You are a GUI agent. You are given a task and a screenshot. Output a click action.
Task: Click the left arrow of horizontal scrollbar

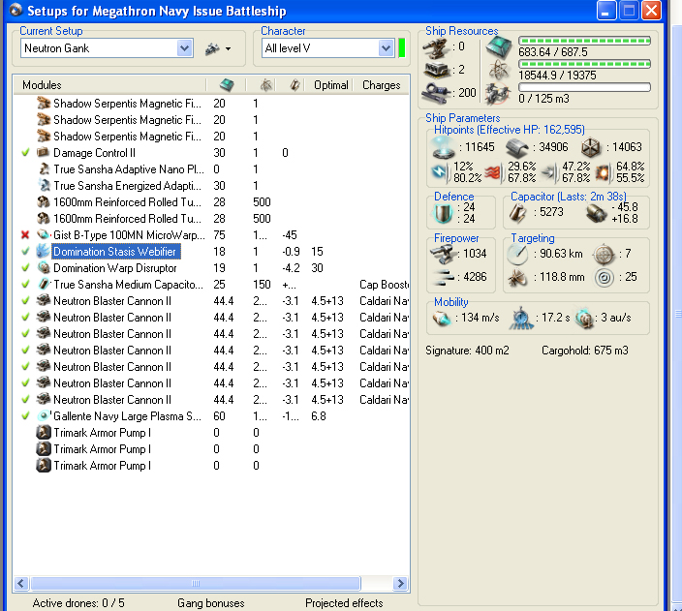[x=21, y=583]
